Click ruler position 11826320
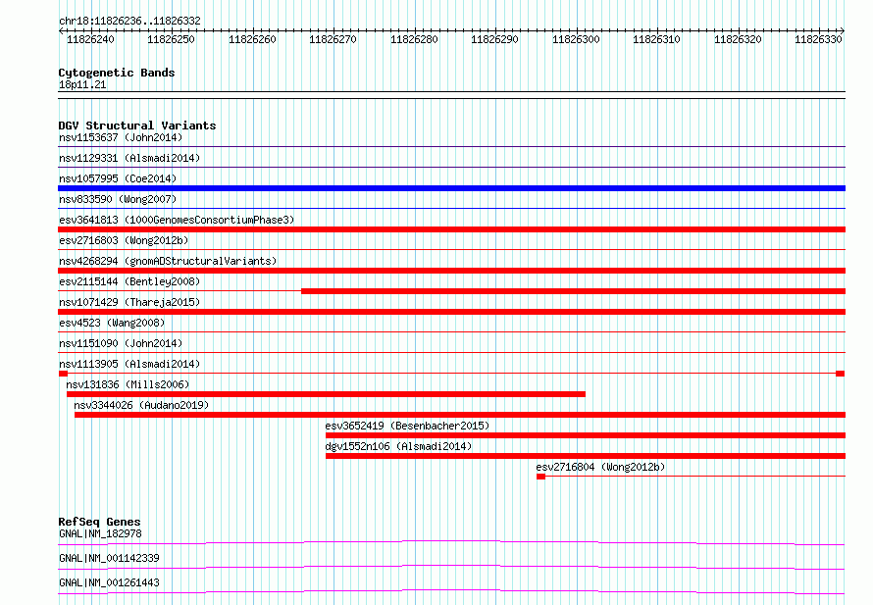Screen dimensions: 873x605 738,39
